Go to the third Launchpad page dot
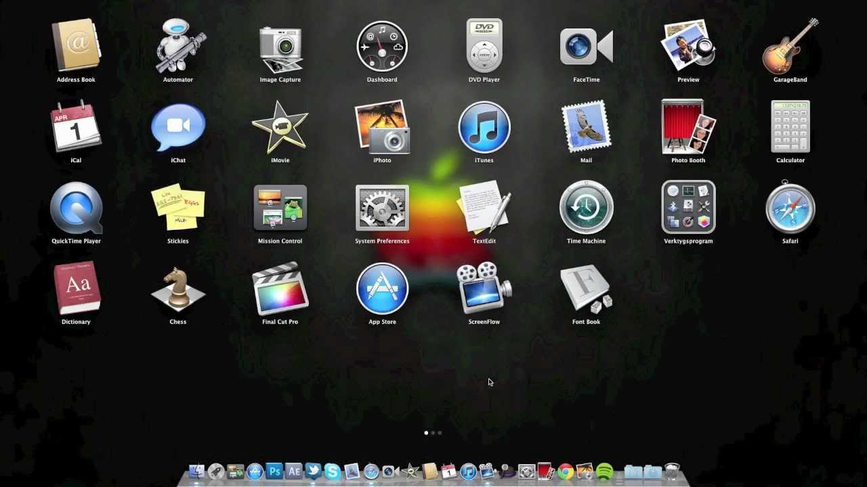Image resolution: width=867 pixels, height=487 pixels. (x=440, y=433)
